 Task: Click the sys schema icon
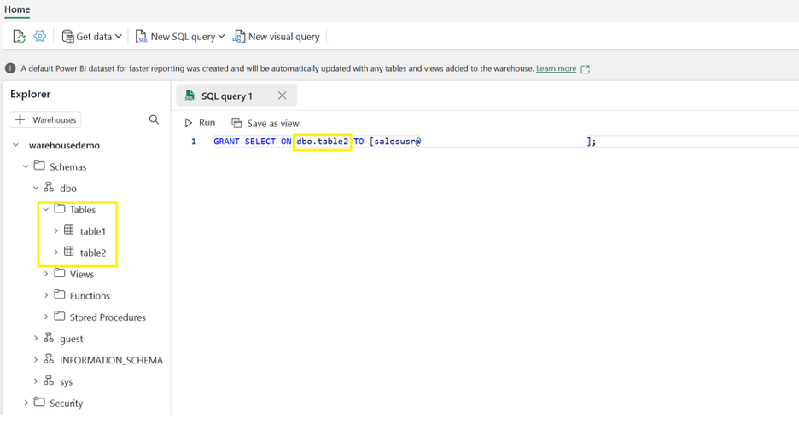[x=49, y=381]
